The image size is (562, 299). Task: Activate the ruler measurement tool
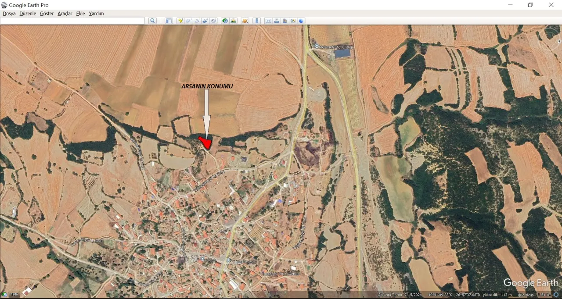pos(257,21)
